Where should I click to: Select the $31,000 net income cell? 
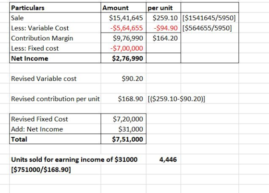click(x=123, y=129)
